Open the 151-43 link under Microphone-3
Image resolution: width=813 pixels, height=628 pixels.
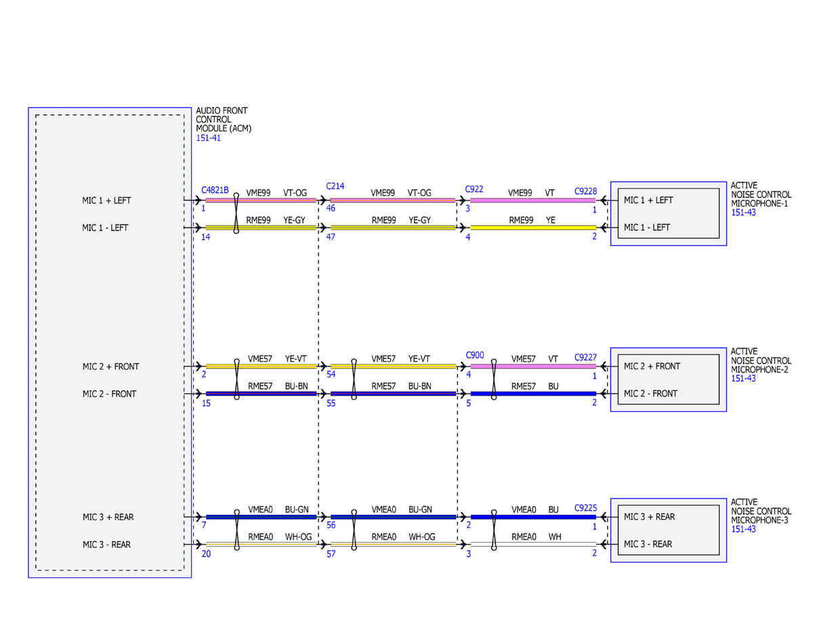[x=743, y=529]
